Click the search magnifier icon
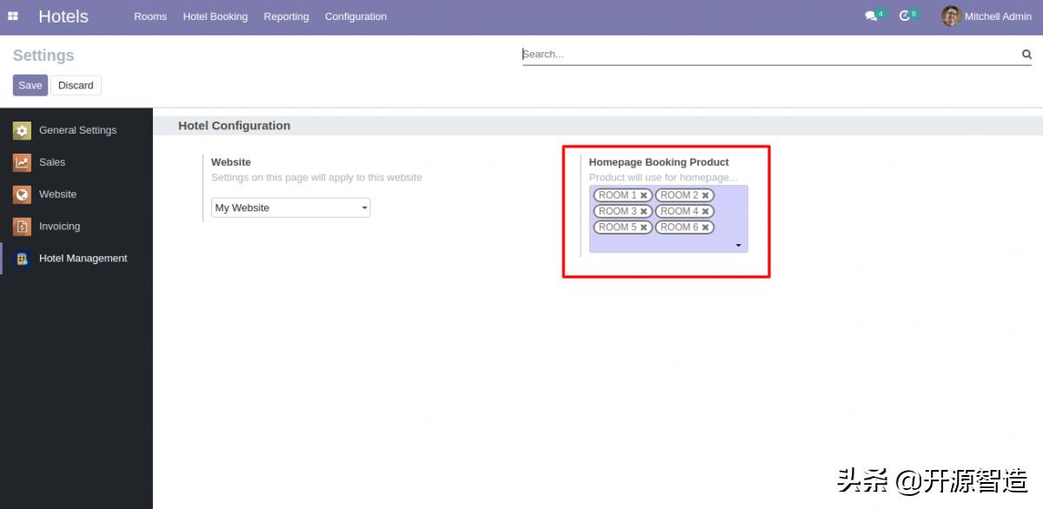 tap(1026, 54)
